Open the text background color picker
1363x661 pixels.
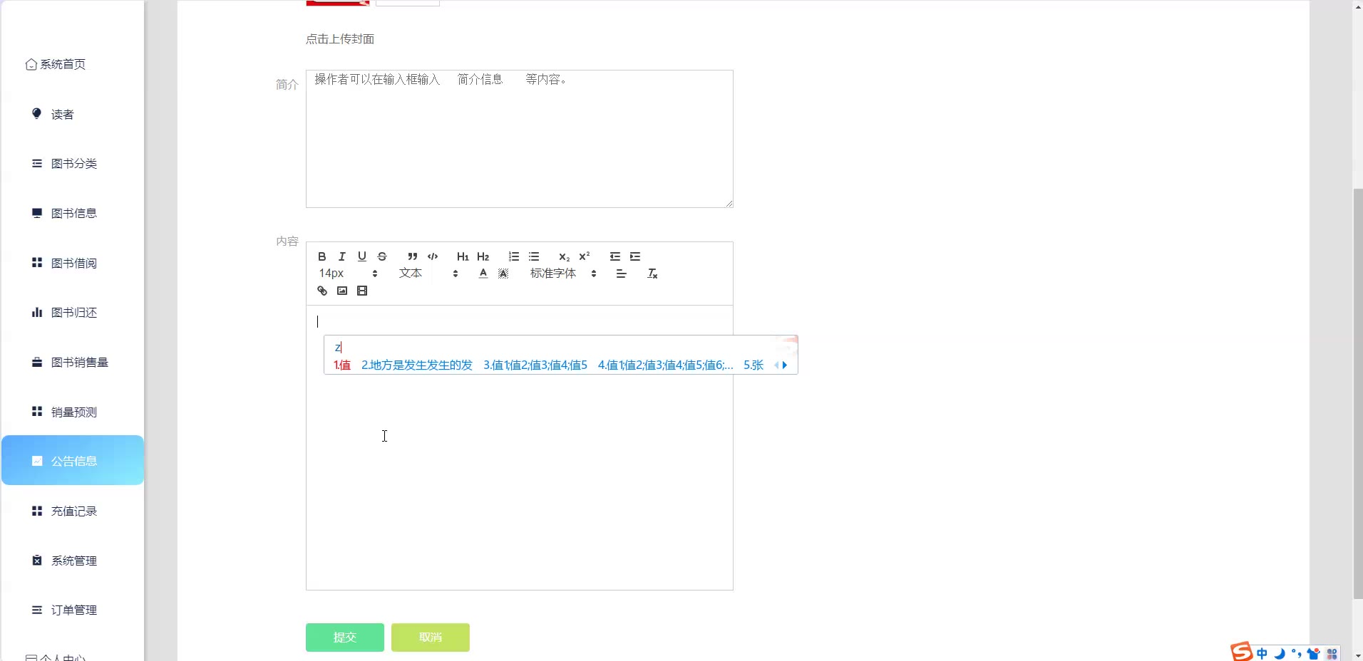(503, 274)
